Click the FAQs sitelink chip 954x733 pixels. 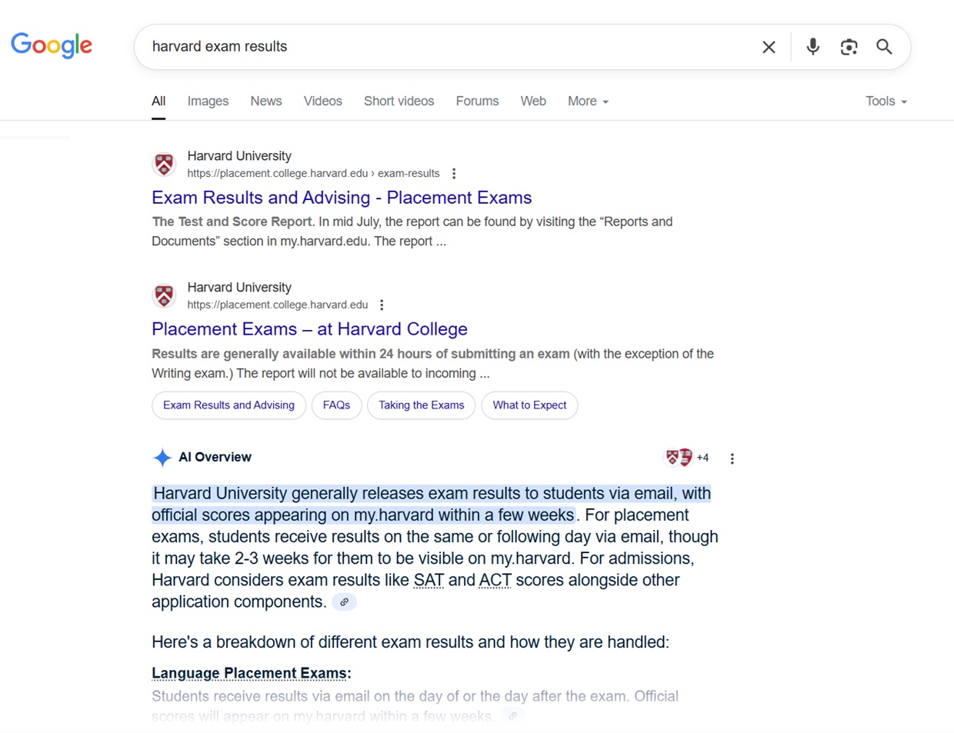coord(336,405)
